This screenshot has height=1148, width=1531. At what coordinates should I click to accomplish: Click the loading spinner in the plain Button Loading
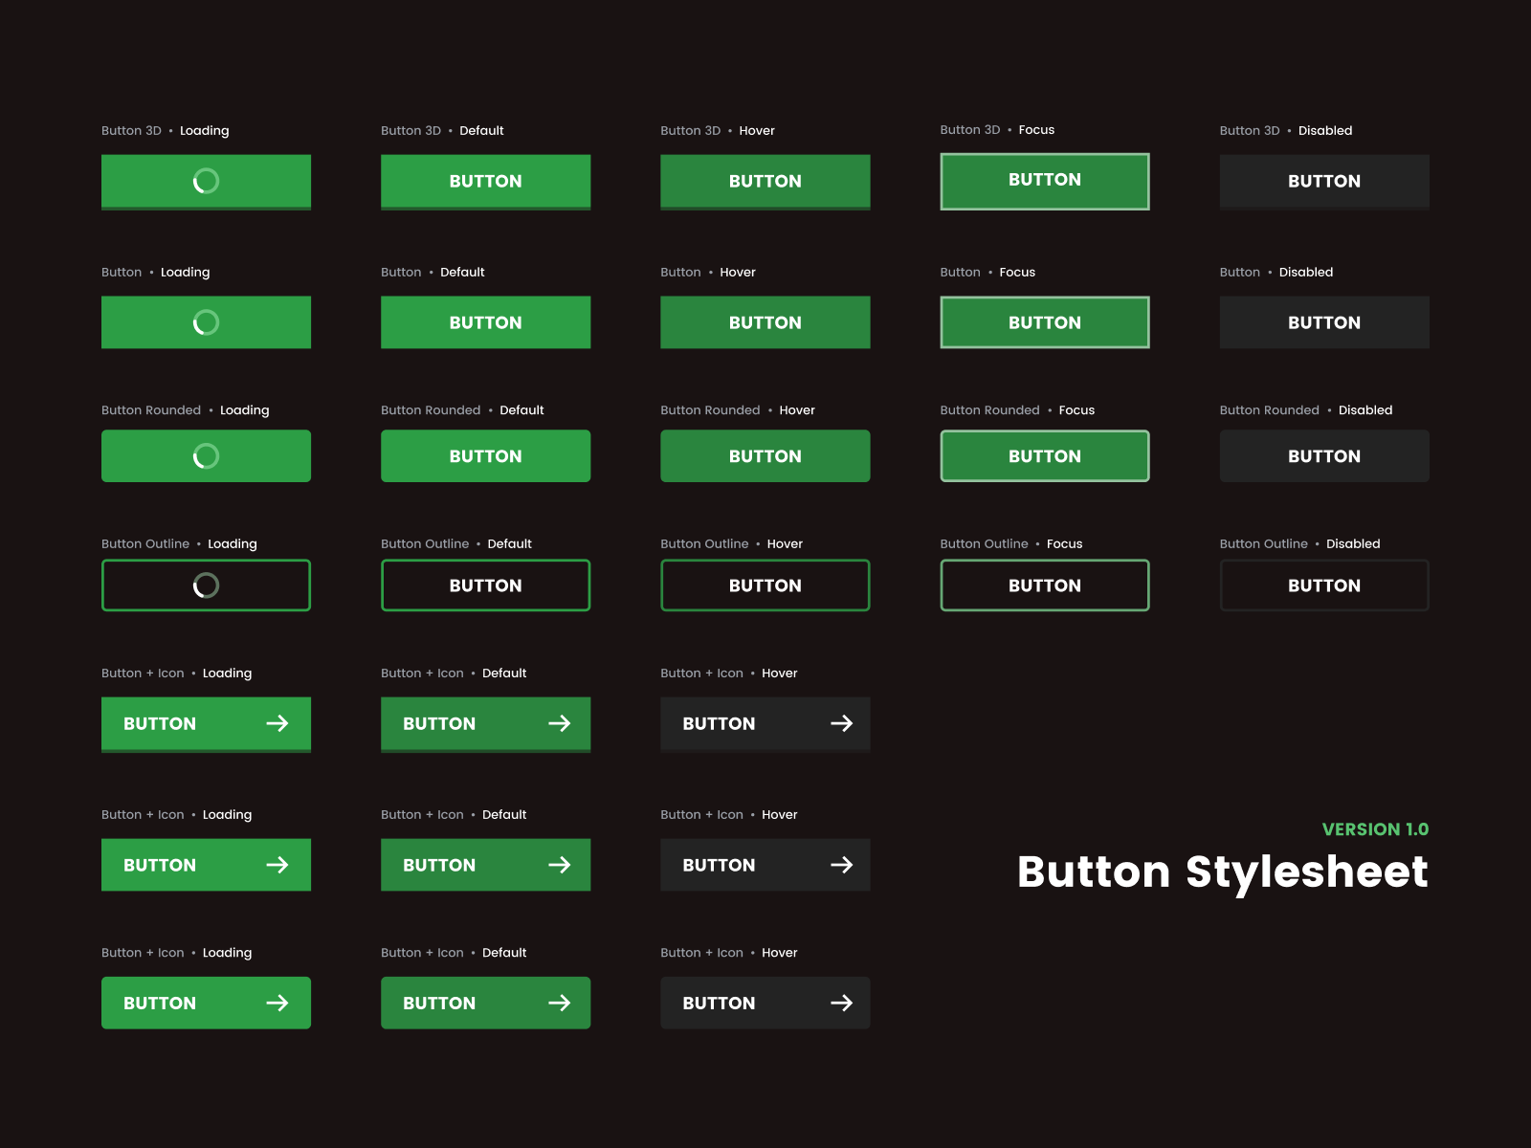(x=205, y=322)
